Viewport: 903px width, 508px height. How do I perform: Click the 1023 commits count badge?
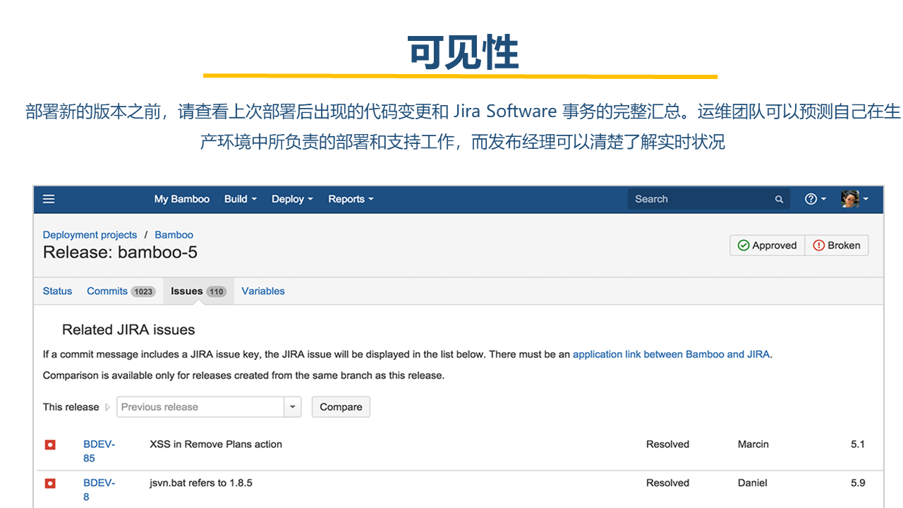point(143,291)
